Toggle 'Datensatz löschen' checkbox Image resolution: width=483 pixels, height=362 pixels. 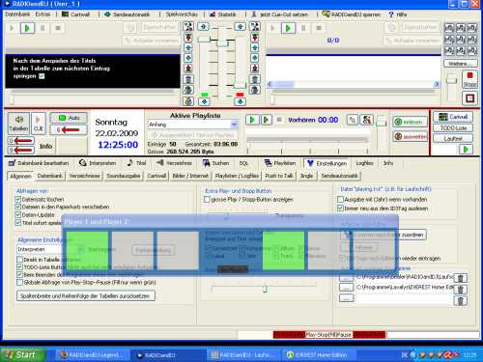click(18, 199)
